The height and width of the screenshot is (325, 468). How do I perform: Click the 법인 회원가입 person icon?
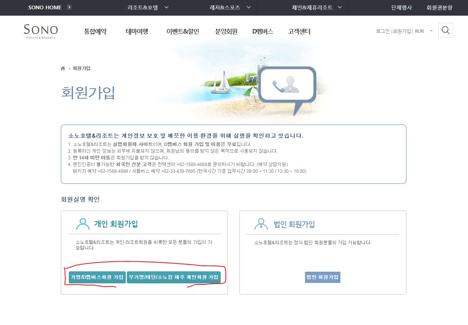(x=261, y=224)
